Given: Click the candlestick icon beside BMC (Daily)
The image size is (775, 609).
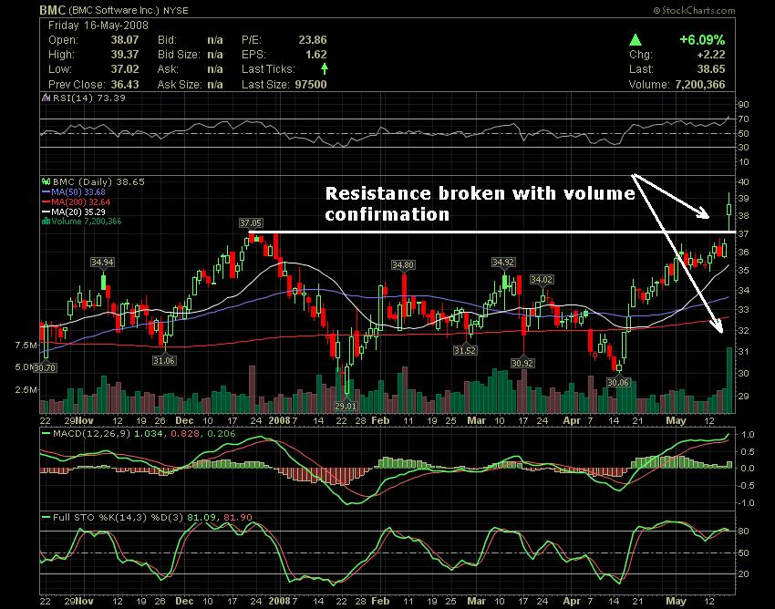Looking at the screenshot, I should tap(46, 181).
